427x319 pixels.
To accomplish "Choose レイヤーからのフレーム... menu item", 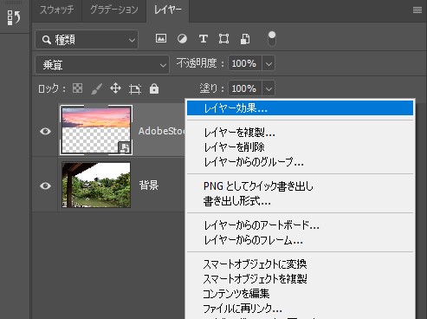I will click(x=300, y=240).
